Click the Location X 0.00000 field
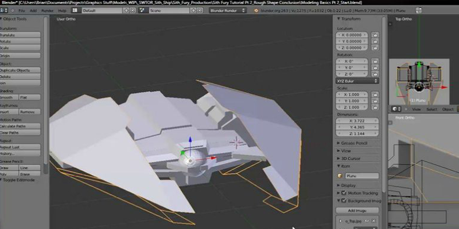 click(x=352, y=35)
